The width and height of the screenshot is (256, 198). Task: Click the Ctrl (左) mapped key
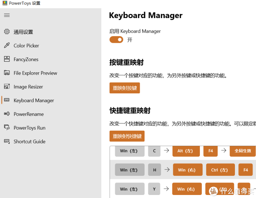[220, 170]
